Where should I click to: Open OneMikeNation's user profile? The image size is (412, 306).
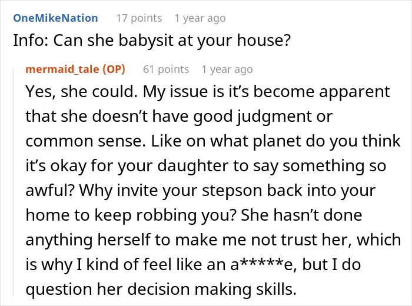(55, 18)
